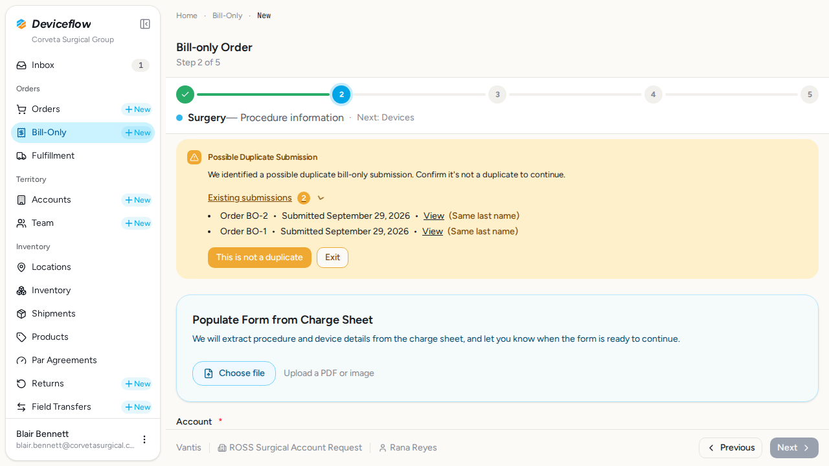Screen dimensions: 829x466
Task: Open user options three-dot menu
Action: coord(144,439)
